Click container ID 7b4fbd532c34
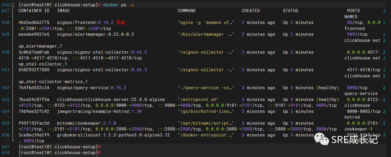Image resolution: width=391 pixels, height=157 pixels. [x=34, y=88]
